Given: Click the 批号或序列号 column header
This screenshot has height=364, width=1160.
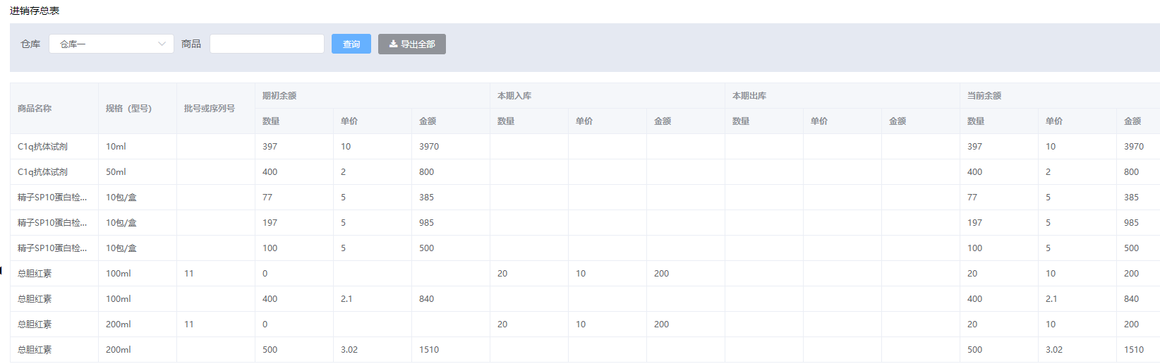Looking at the screenshot, I should click(x=209, y=109).
